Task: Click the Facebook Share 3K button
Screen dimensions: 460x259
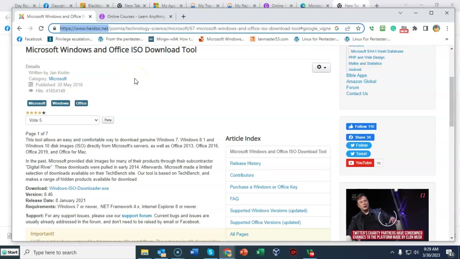Action: tap(360, 137)
